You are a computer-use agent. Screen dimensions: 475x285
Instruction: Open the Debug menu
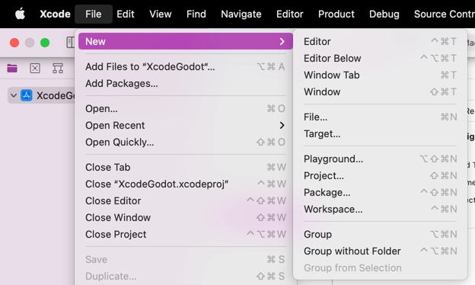click(384, 14)
